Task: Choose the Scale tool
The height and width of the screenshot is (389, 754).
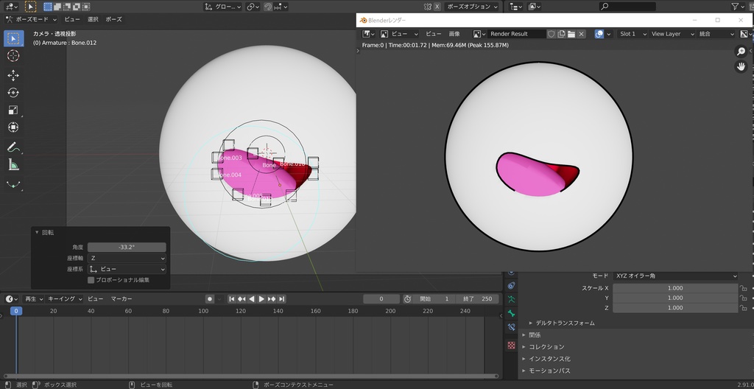Action: tap(13, 110)
